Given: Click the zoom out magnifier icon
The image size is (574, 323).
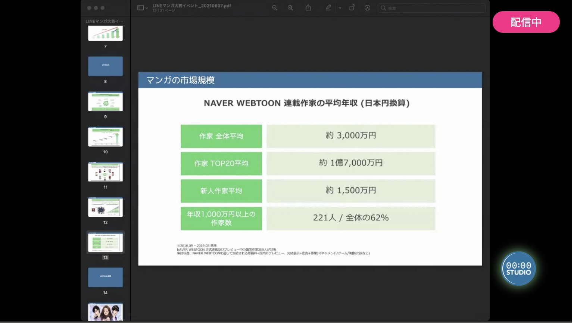Looking at the screenshot, I should pyautogui.click(x=275, y=8).
